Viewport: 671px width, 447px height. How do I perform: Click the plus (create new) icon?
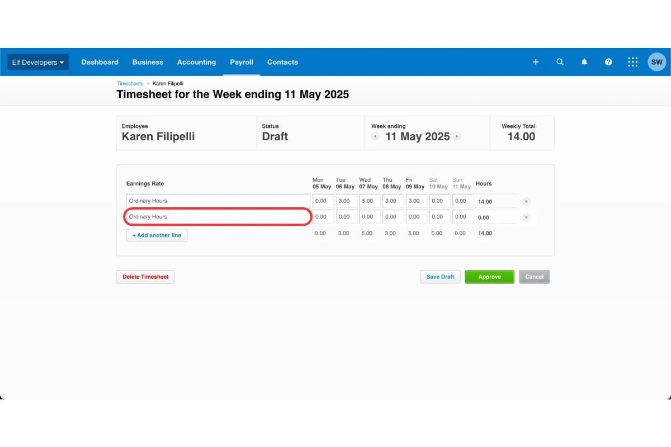click(x=536, y=62)
